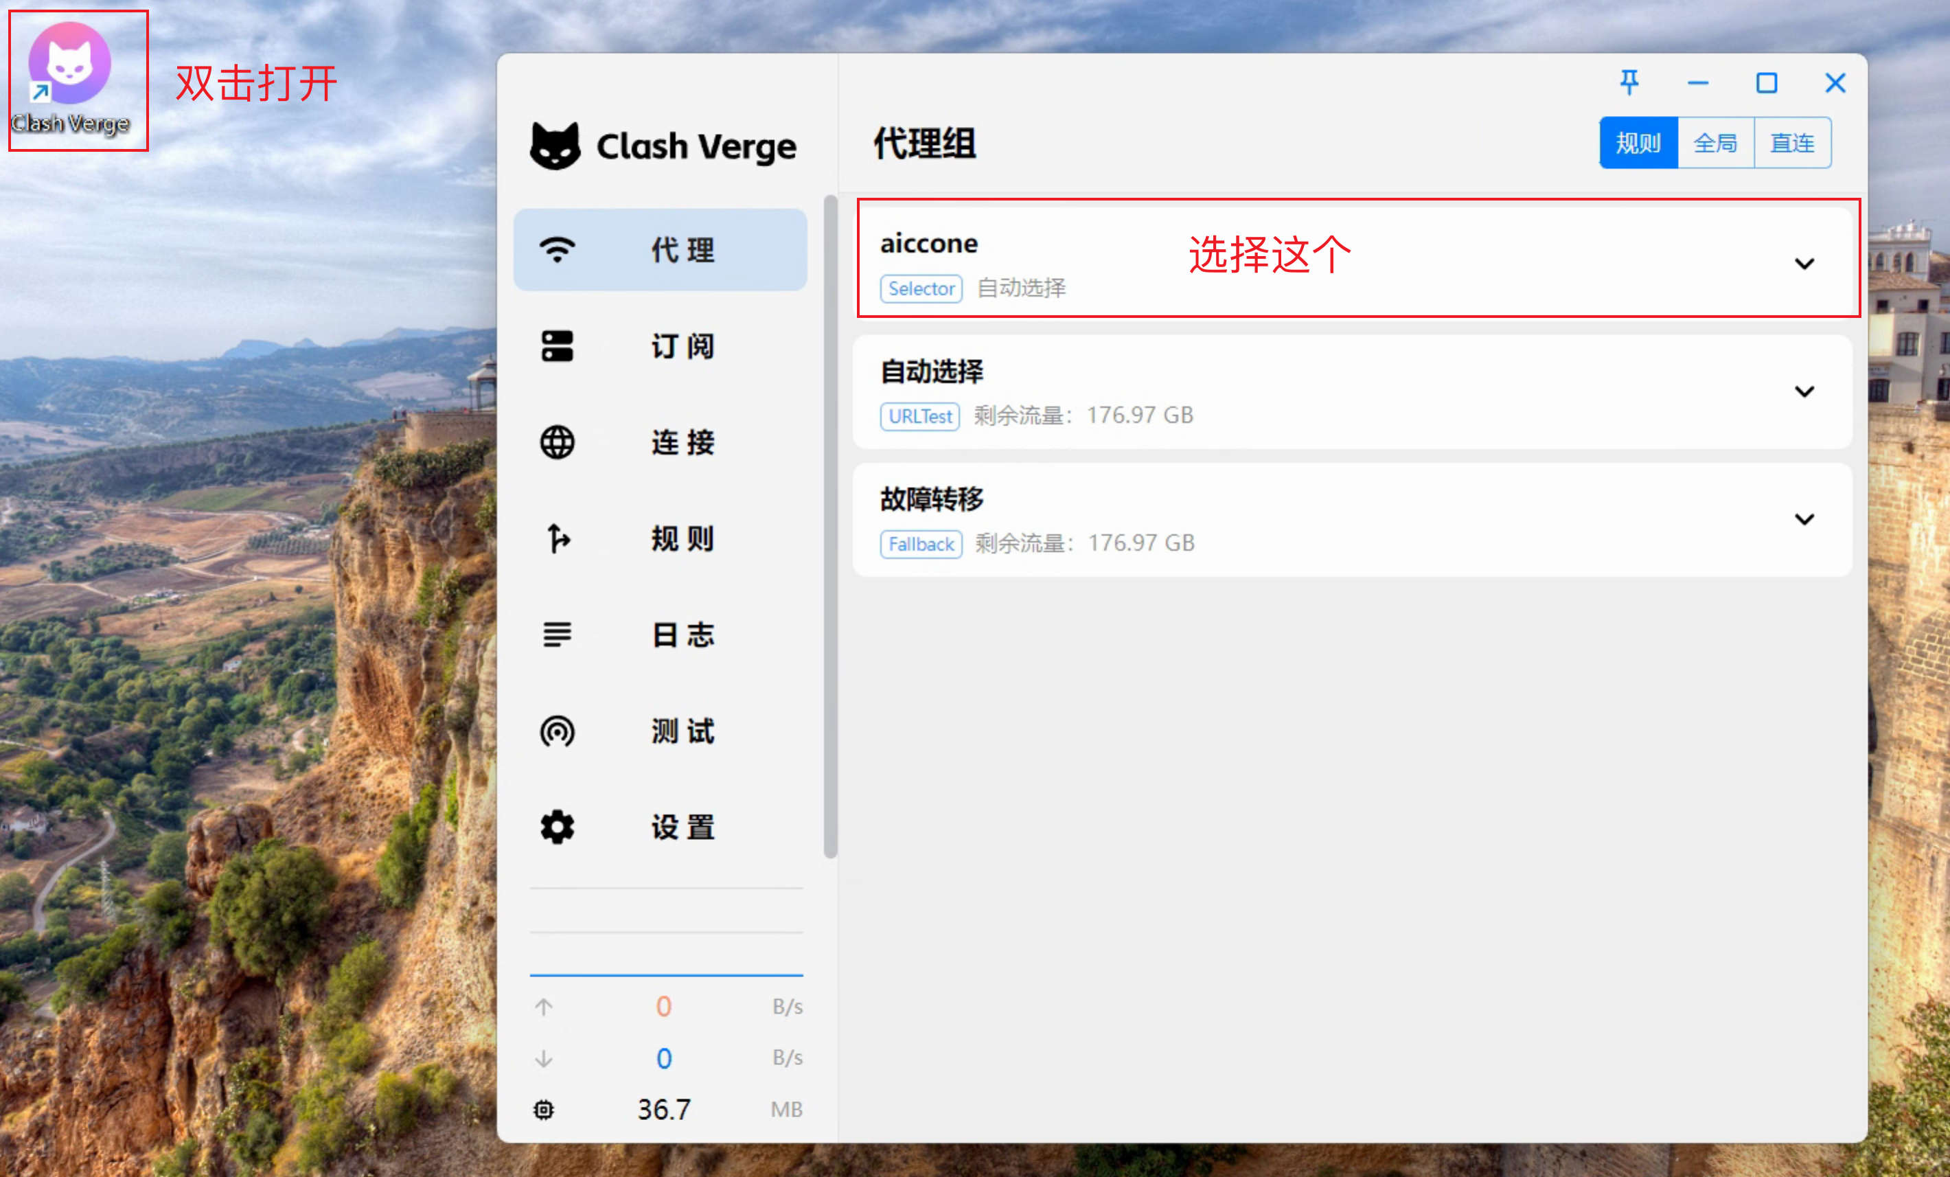
Task: Select the 规则 (Rule) mode tab
Action: (x=1638, y=142)
